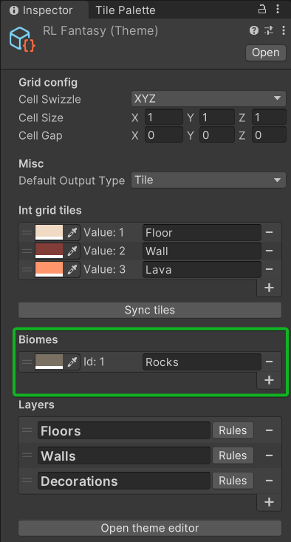Click the Cell Size X field

pos(164,118)
